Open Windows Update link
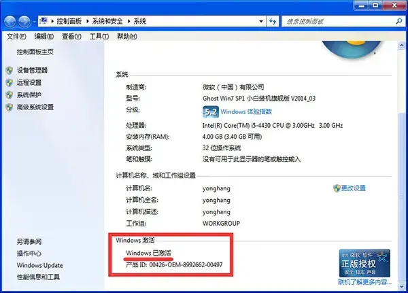The height and width of the screenshot is (293, 408). click(x=40, y=265)
